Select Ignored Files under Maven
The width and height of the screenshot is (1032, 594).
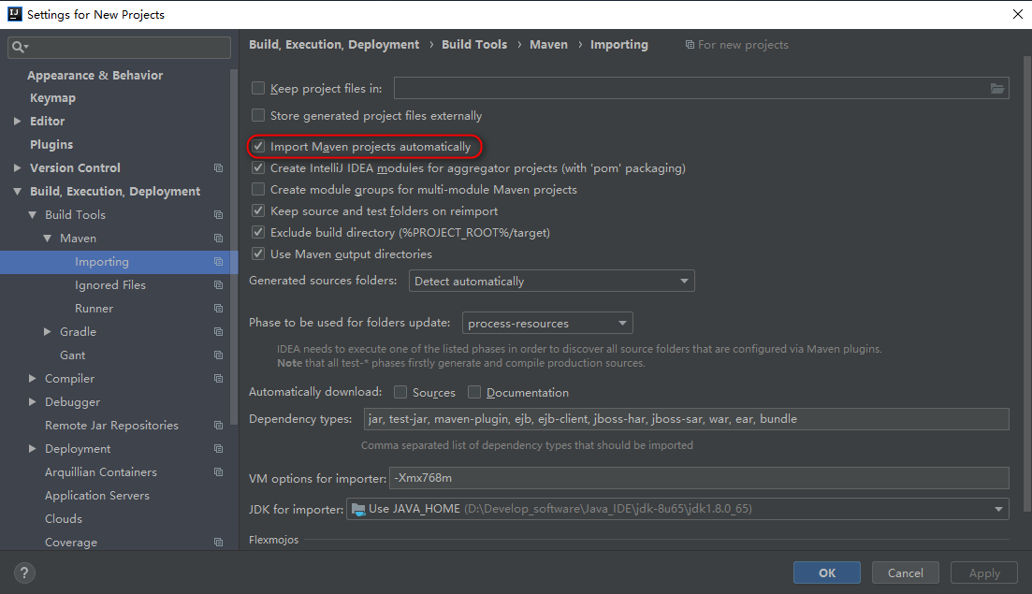(x=109, y=284)
